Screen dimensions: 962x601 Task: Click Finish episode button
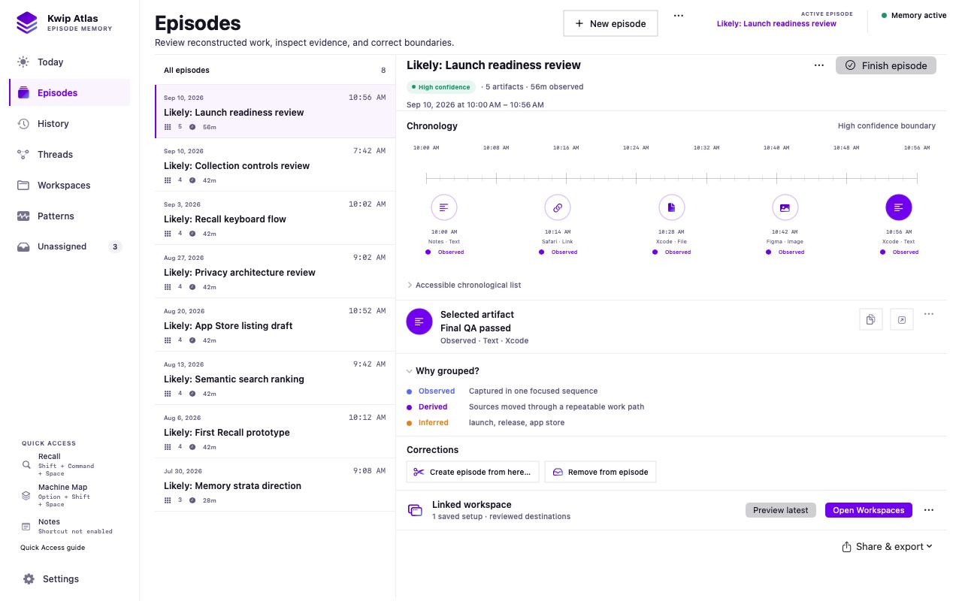click(886, 65)
